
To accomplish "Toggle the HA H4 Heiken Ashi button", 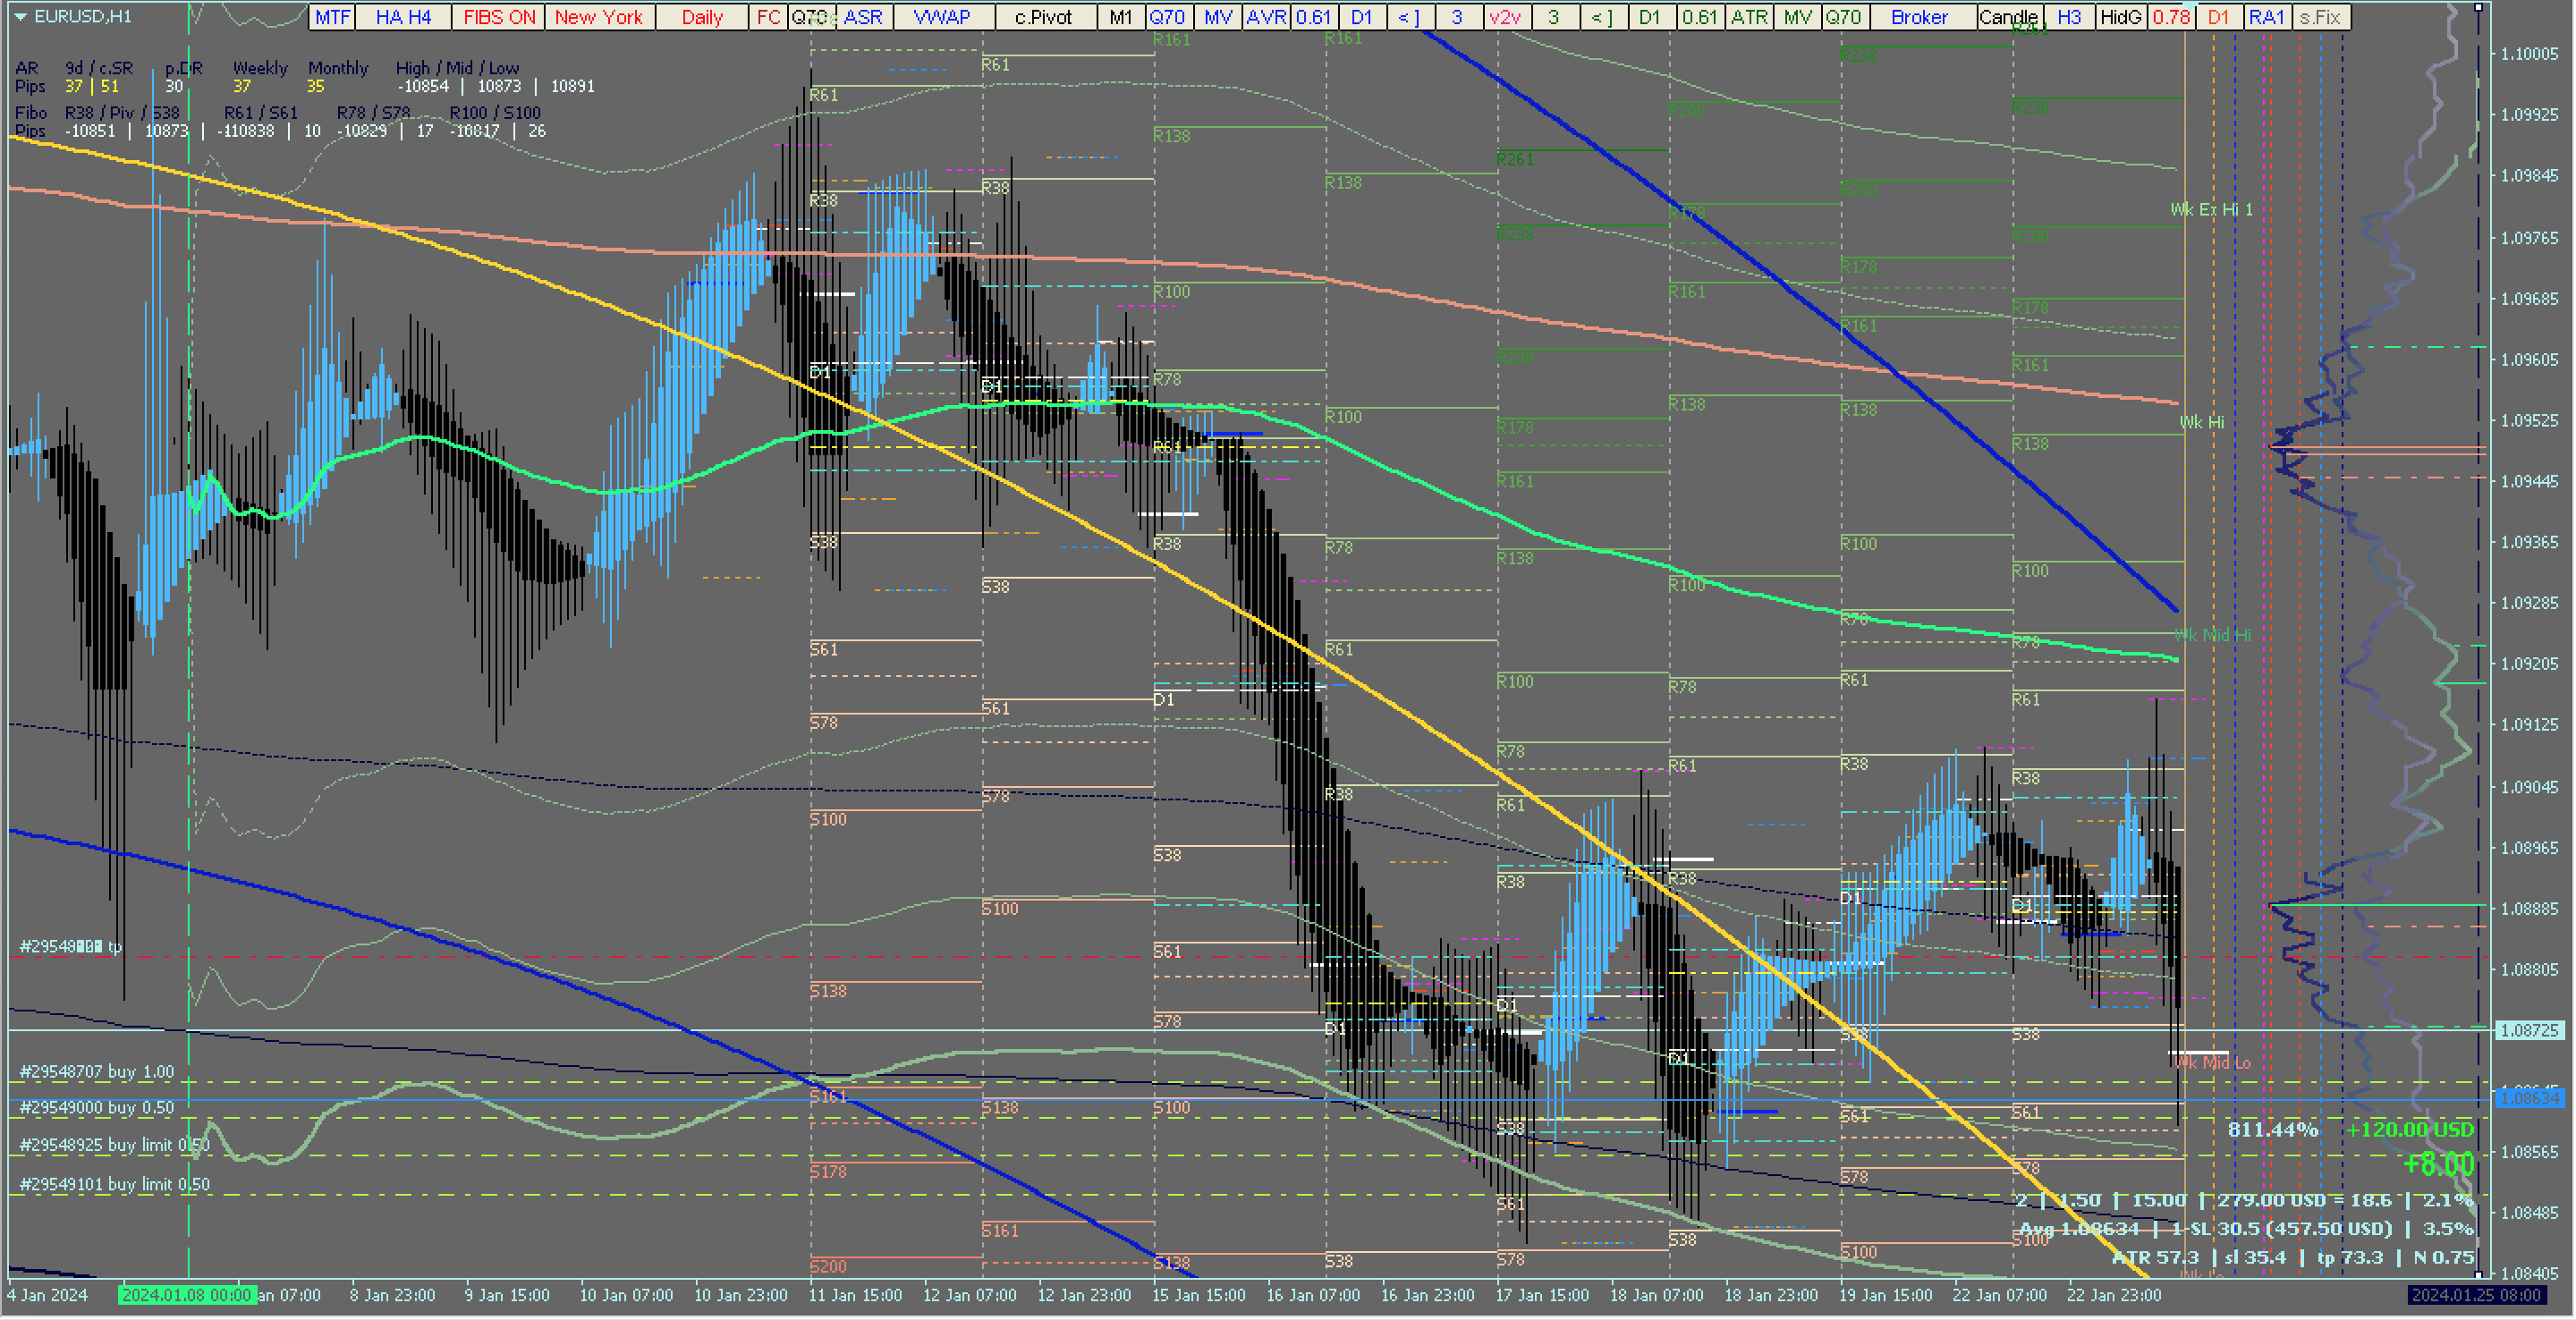I will click(x=403, y=17).
